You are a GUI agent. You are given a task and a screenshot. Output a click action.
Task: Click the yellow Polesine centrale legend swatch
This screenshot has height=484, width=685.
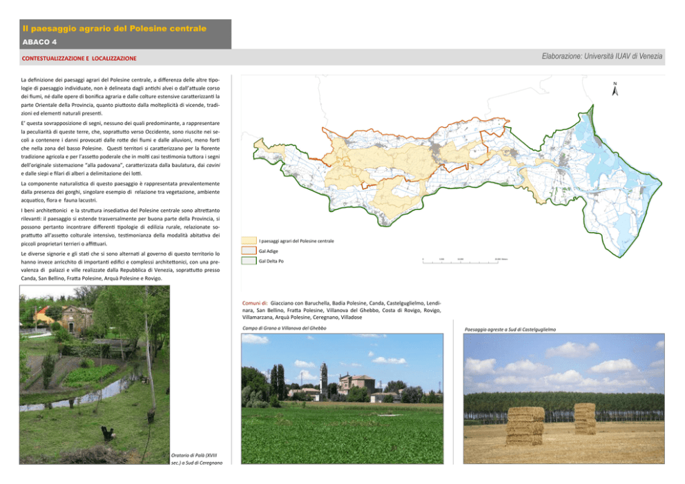point(249,241)
